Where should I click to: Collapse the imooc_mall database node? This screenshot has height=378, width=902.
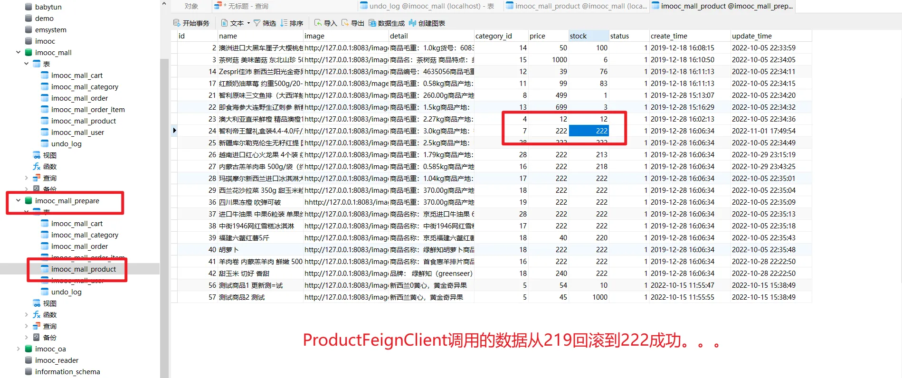click(18, 52)
